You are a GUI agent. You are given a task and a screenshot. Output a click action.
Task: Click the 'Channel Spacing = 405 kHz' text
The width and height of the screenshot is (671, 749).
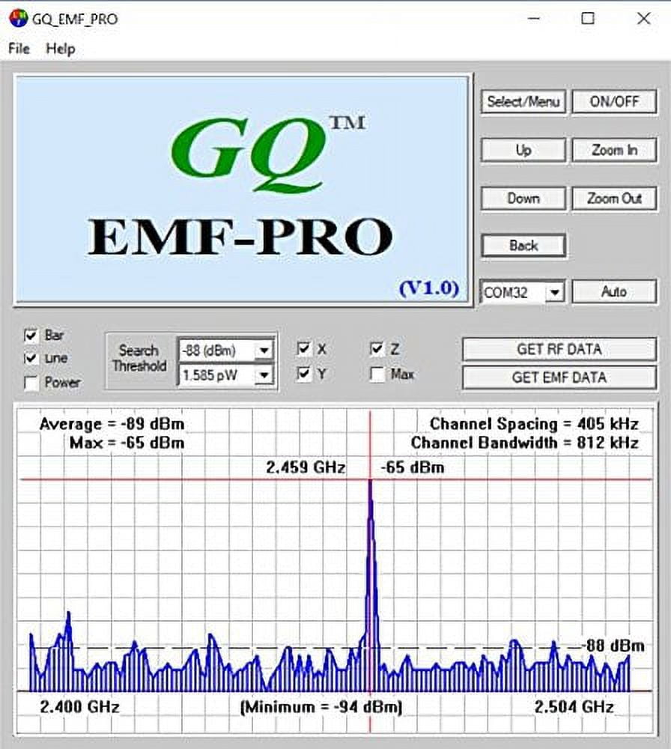click(x=534, y=424)
